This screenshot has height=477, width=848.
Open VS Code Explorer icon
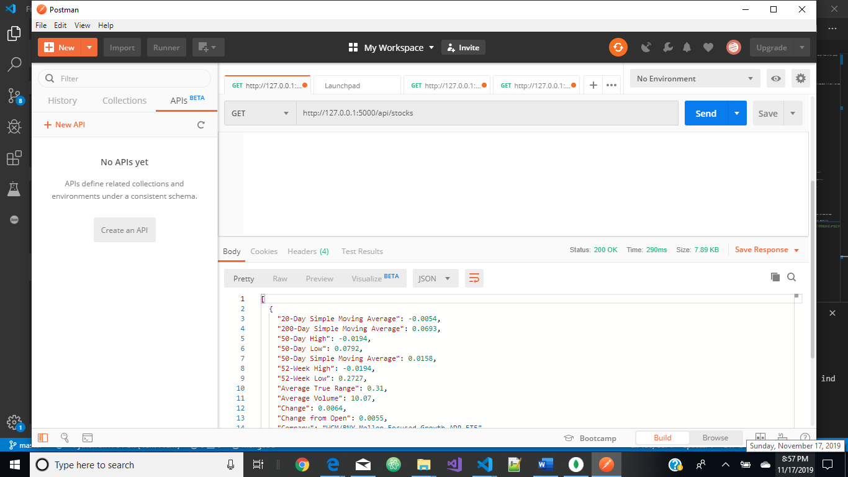click(14, 34)
